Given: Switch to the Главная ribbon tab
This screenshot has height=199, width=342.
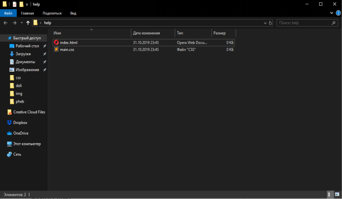Looking at the screenshot, I should click(x=27, y=14).
